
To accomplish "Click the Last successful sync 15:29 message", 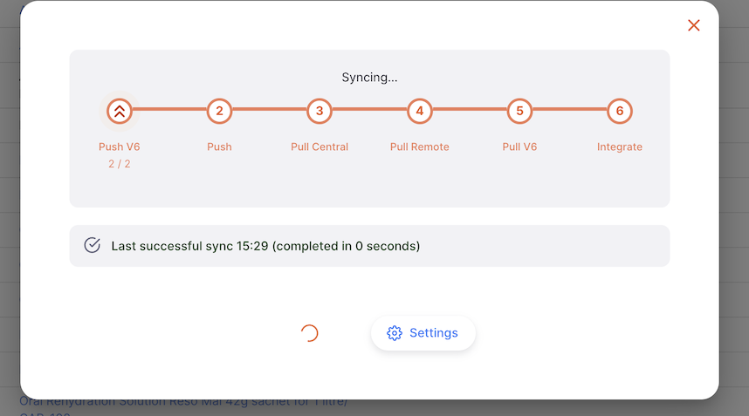I will tap(265, 246).
